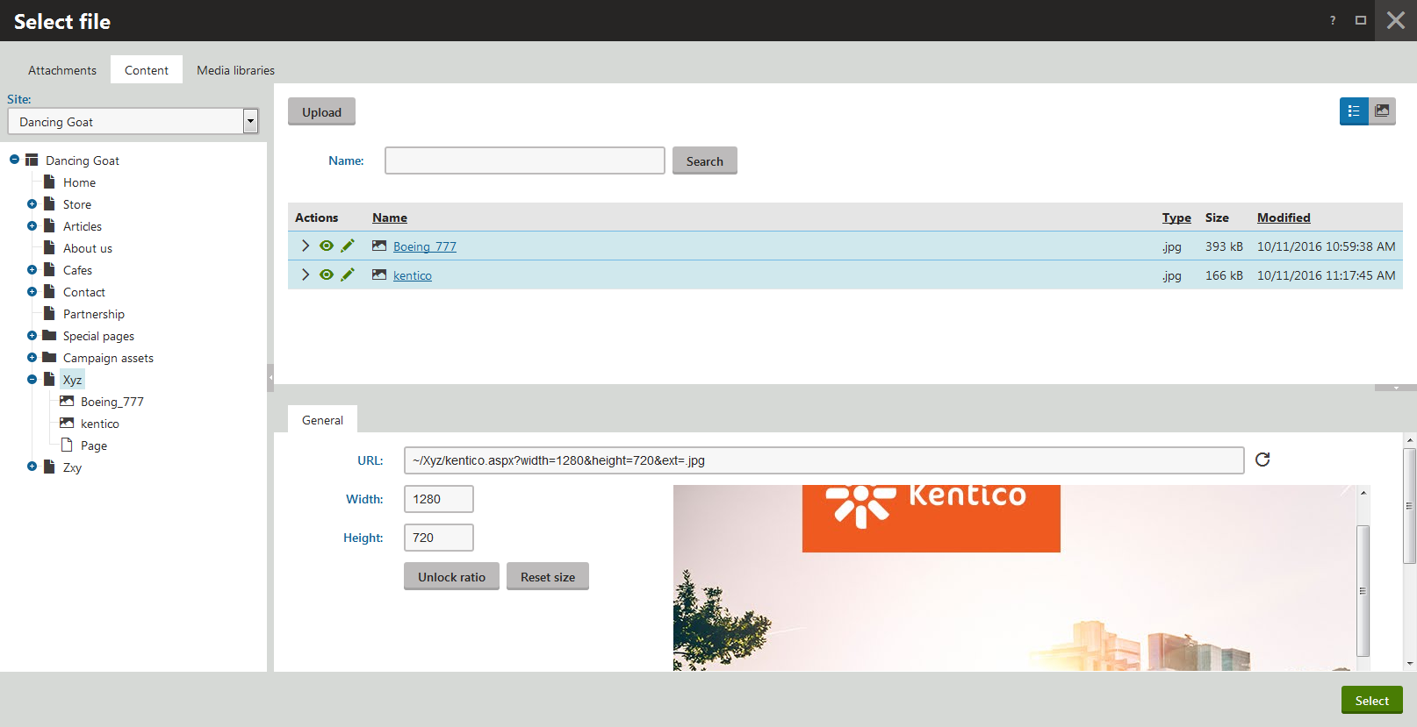Image resolution: width=1417 pixels, height=727 pixels.
Task: Click the properties panel scrollbar
Action: (x=1409, y=505)
